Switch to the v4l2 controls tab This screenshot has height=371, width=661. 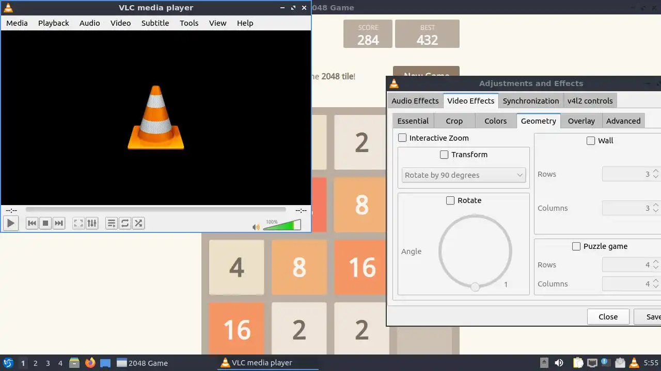590,101
